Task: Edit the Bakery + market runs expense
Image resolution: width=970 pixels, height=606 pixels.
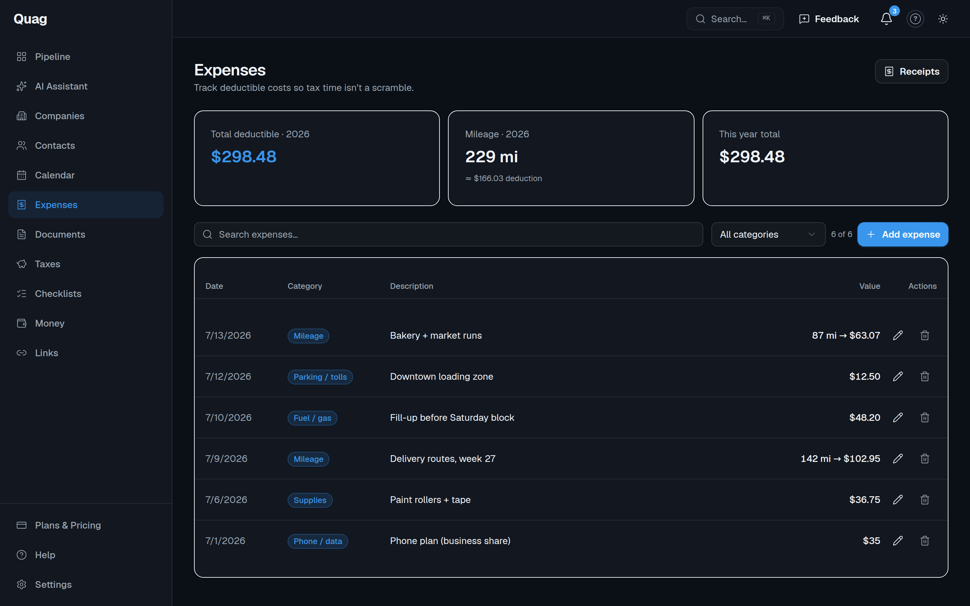Action: coord(898,335)
